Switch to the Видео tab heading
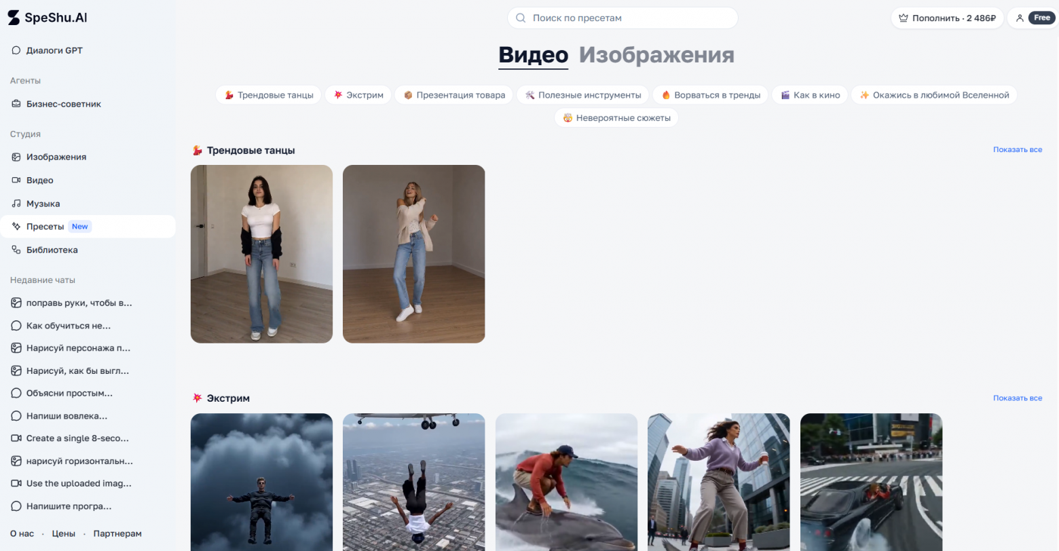 tap(534, 55)
